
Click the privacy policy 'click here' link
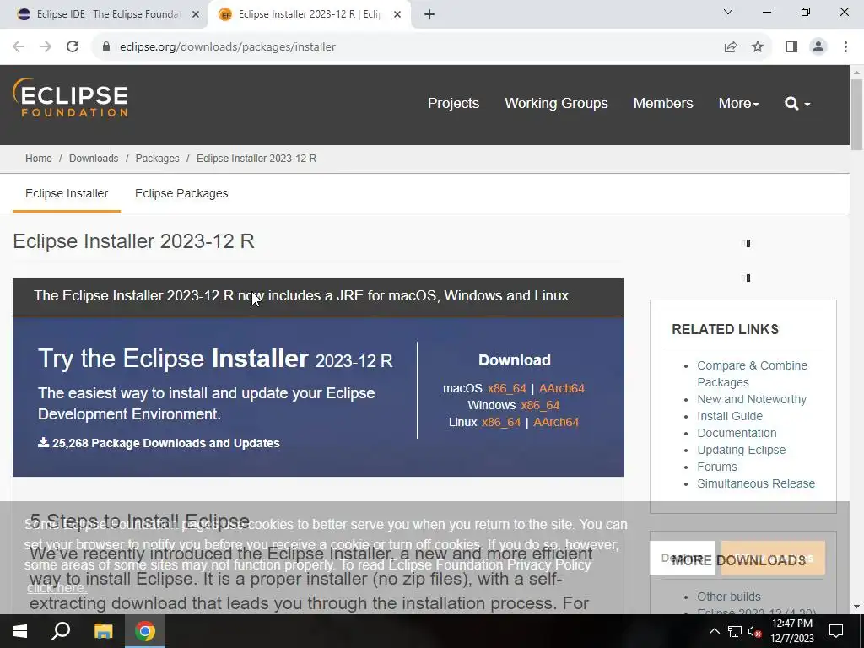click(57, 587)
